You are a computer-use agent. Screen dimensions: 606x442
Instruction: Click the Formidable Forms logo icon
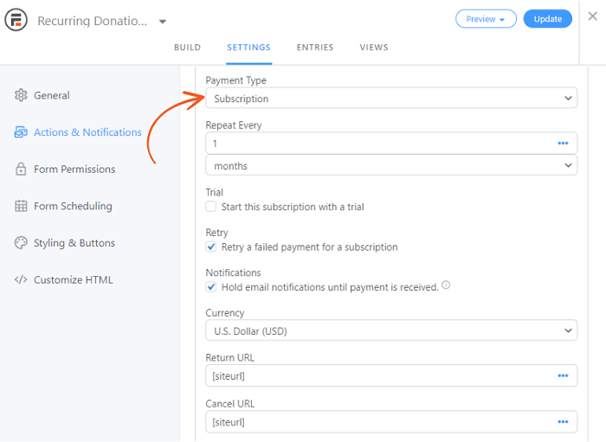[16, 20]
